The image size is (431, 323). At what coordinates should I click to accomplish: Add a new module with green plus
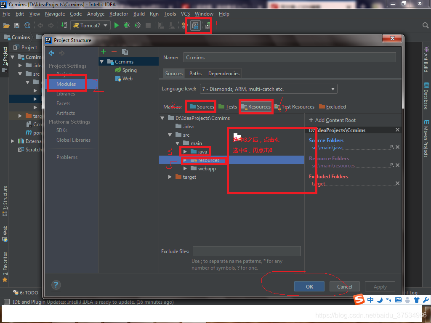(104, 52)
